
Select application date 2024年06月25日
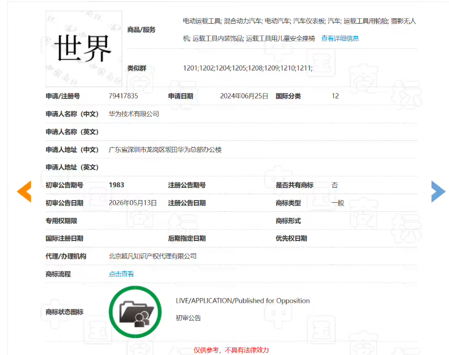(244, 96)
